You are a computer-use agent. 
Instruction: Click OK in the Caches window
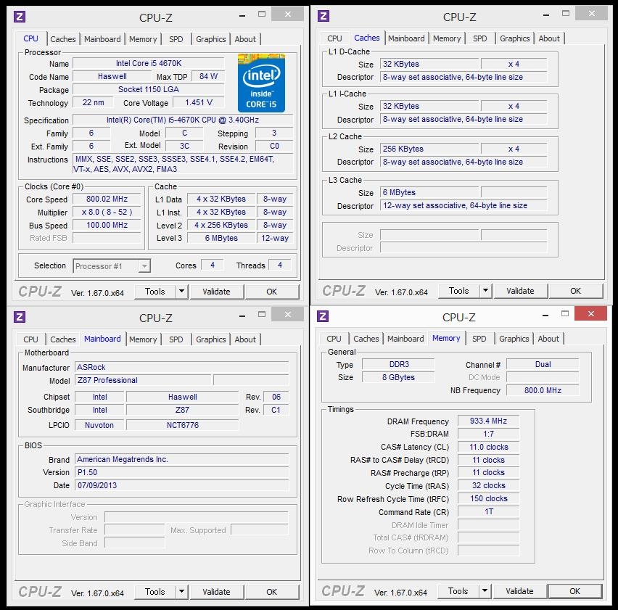pyautogui.click(x=575, y=291)
